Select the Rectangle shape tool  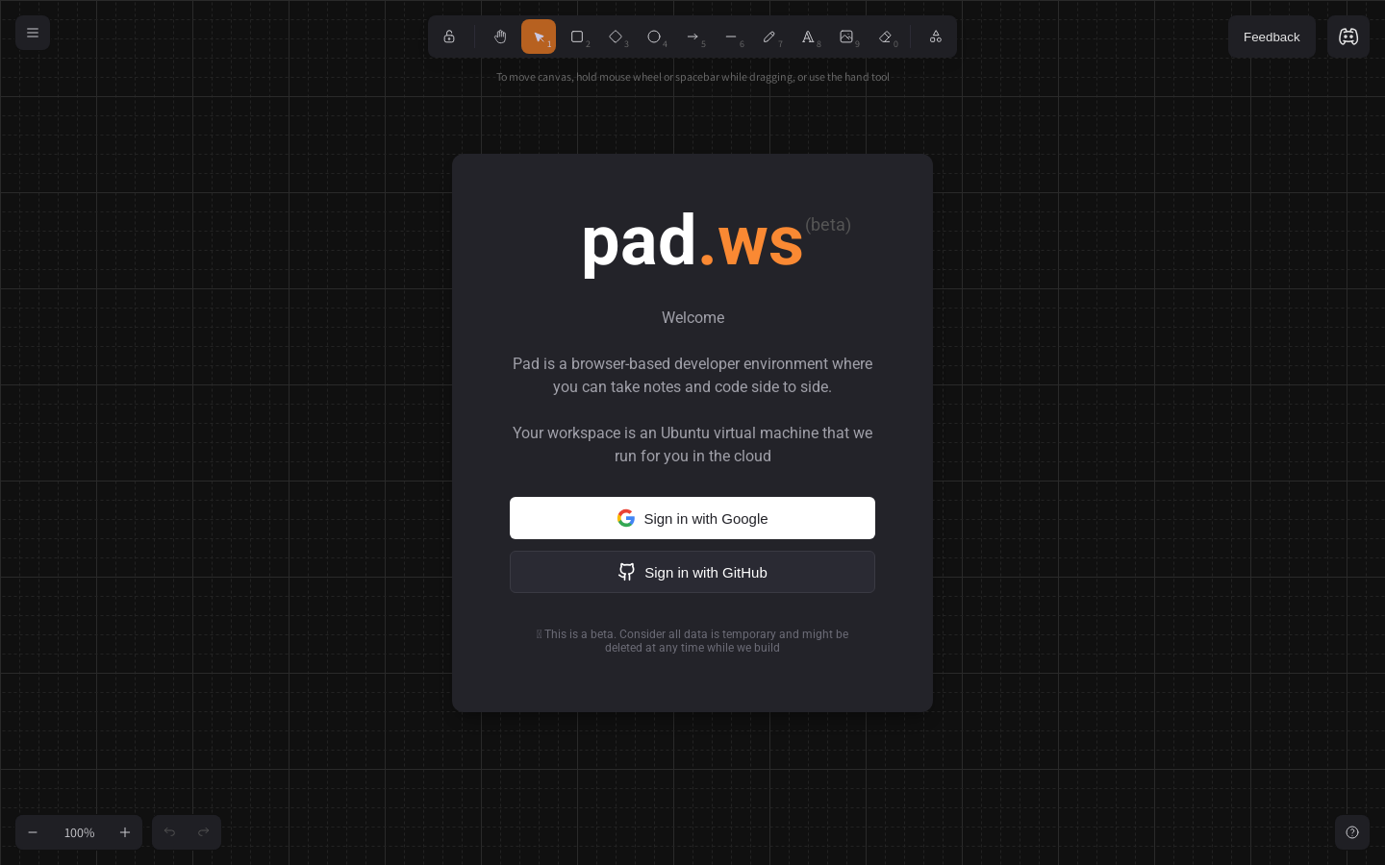[577, 37]
